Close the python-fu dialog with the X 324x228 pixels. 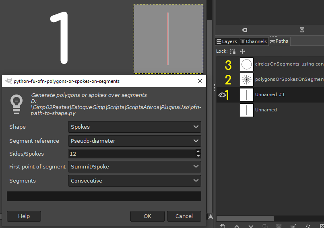(200, 81)
